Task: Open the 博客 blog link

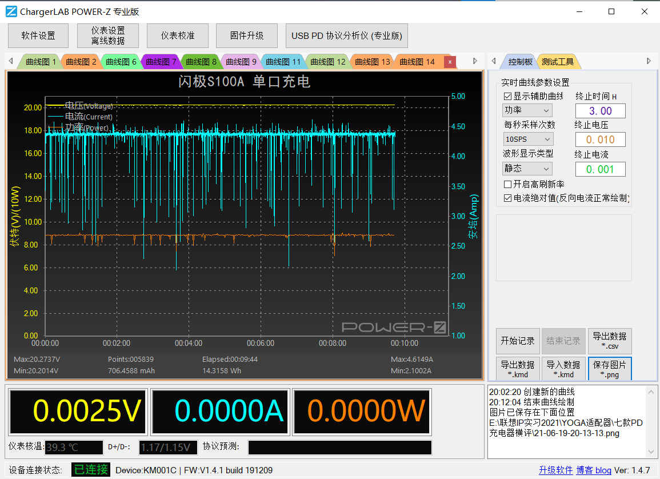Action: click(594, 470)
